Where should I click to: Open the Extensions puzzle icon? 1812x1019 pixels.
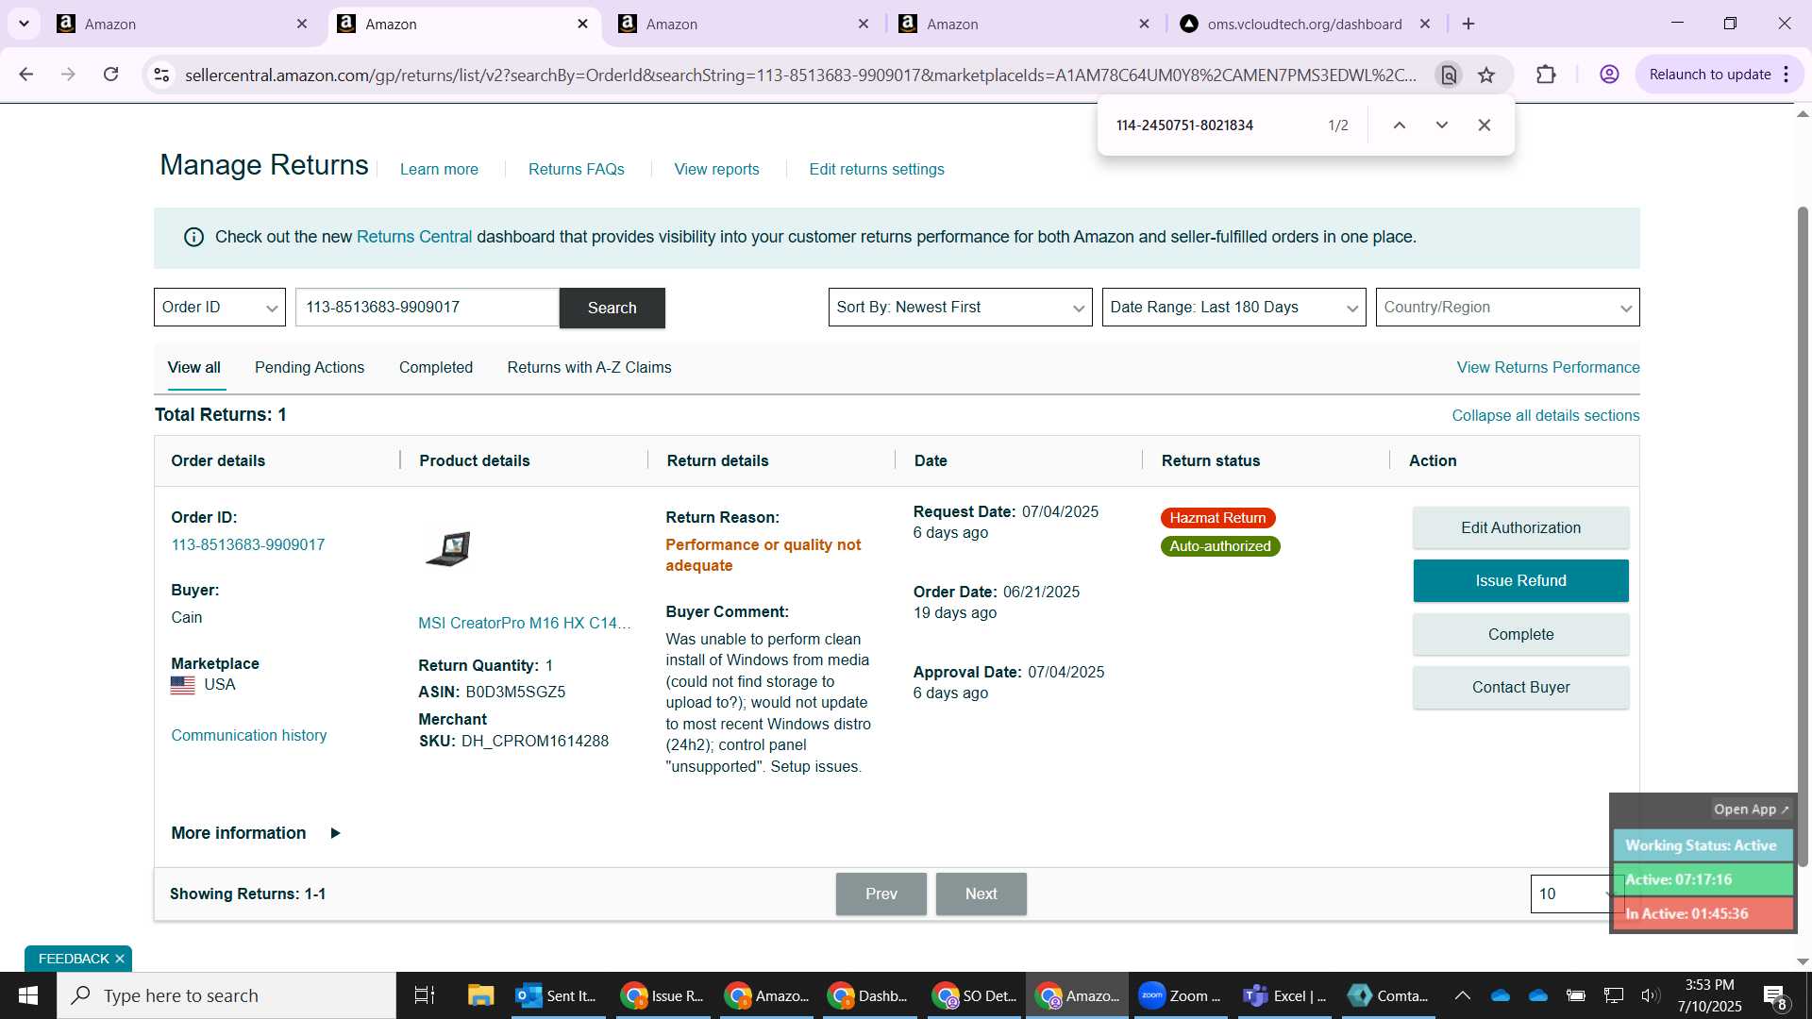coord(1546,75)
